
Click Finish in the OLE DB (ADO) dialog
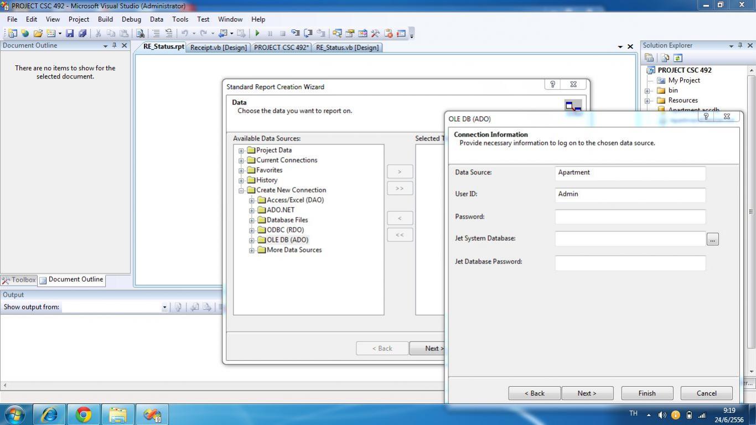click(x=647, y=393)
